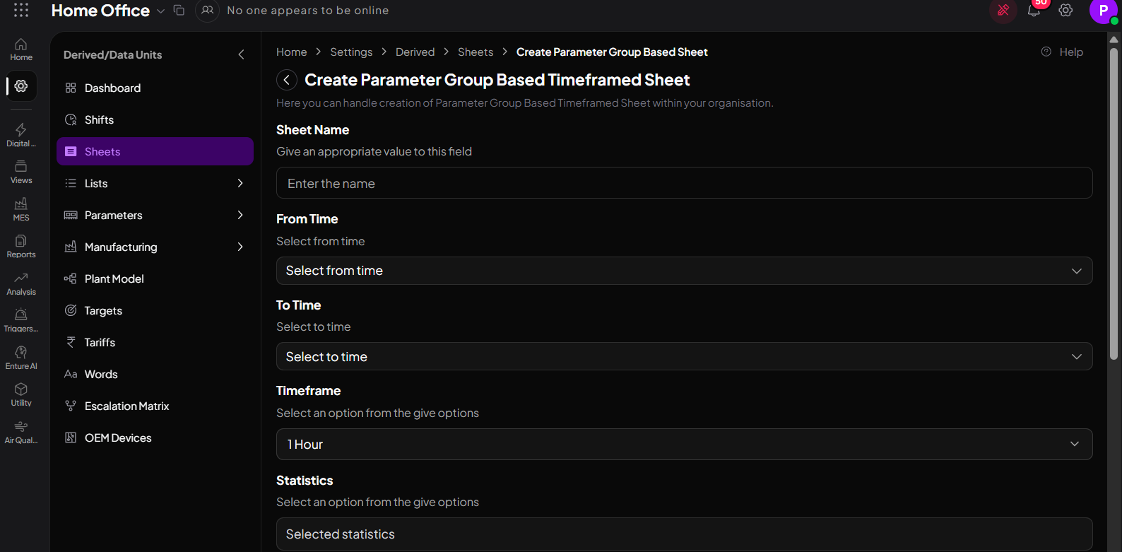Open Utility in the left rail
The width and height of the screenshot is (1122, 552).
(x=21, y=394)
